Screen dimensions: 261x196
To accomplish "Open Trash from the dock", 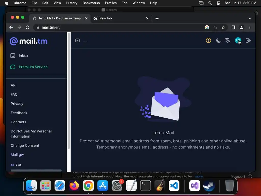I will 230,186.
